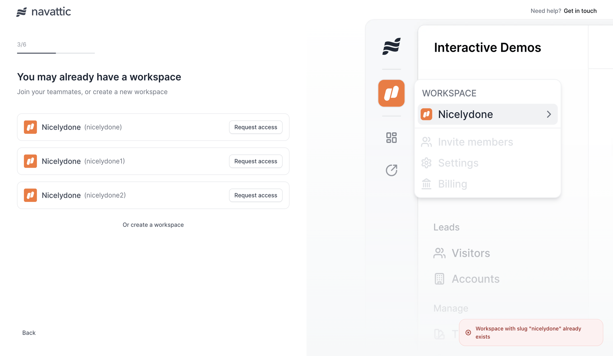
Task: Click the '(nicelydone)' slug text
Action: pyautogui.click(x=103, y=127)
